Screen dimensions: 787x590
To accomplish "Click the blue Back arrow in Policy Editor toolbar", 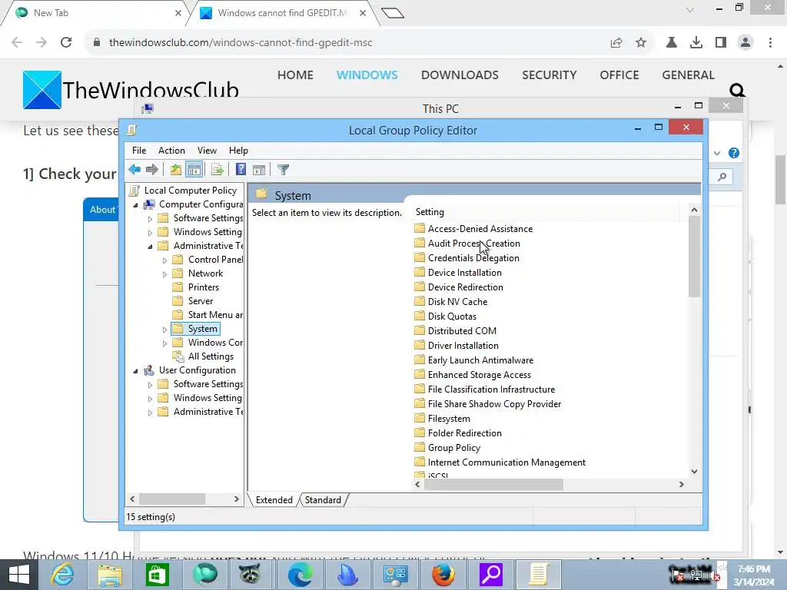I will point(134,170).
